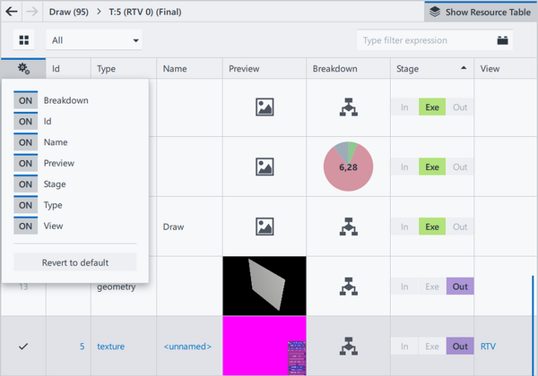Toggle Breakdown column visibility
The width and height of the screenshot is (538, 376).
pos(26,100)
